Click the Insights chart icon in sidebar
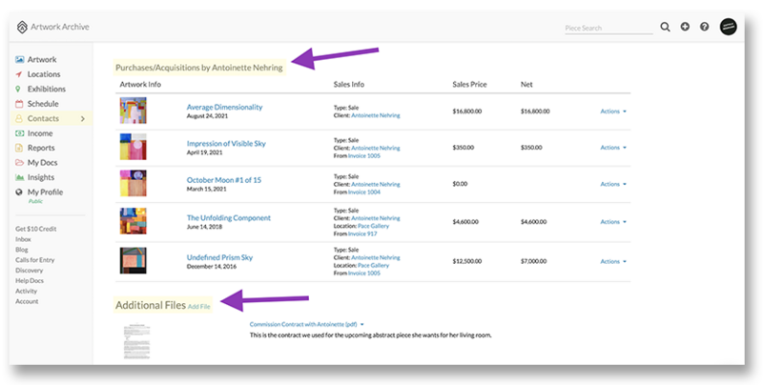Screen dimensions: 763x385 [19, 177]
